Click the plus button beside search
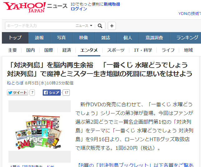The width and height of the screenshot is (201, 167). (x=112, y=26)
